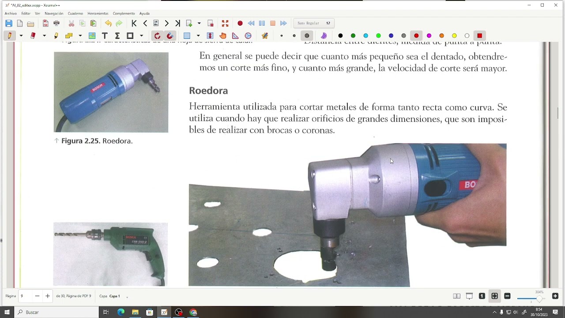Set zoom to 100 percent
The image size is (565, 318).
click(x=482, y=296)
